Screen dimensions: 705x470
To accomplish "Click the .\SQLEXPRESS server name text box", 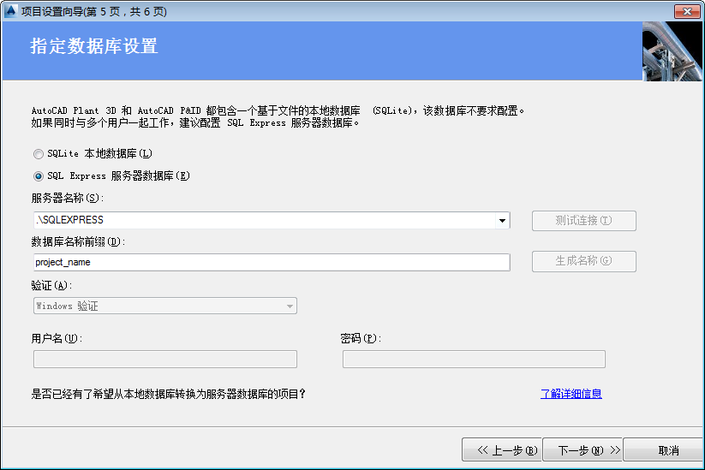I will 265,220.
